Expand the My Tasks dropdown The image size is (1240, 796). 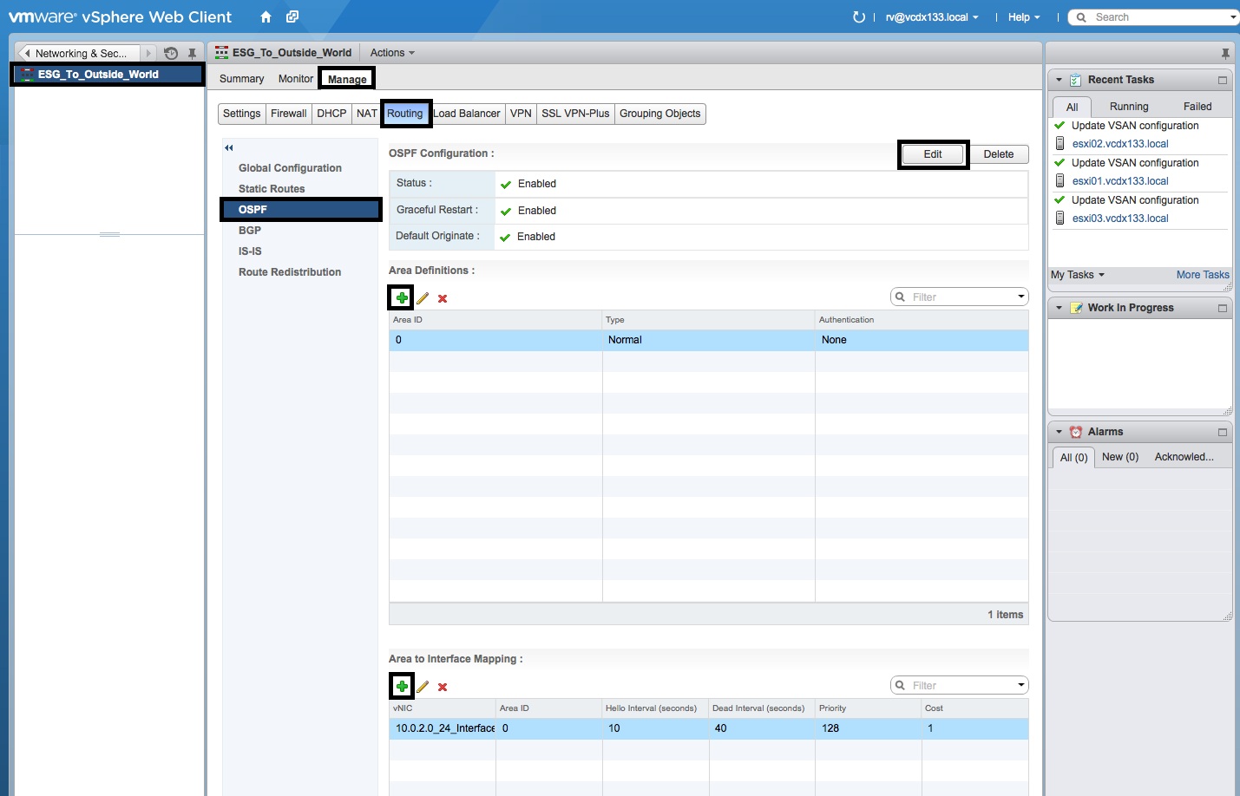[x=1078, y=275]
